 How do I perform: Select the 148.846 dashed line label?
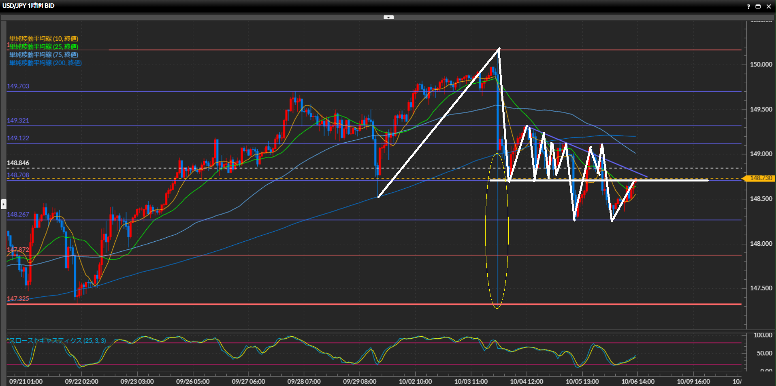[18, 163]
